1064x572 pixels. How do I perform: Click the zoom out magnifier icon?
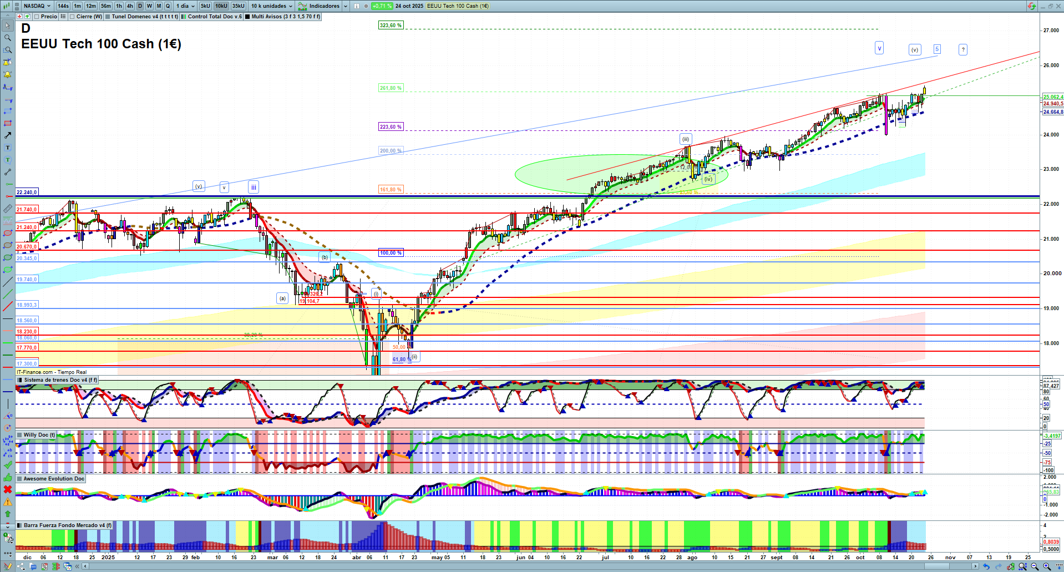tap(1035, 566)
